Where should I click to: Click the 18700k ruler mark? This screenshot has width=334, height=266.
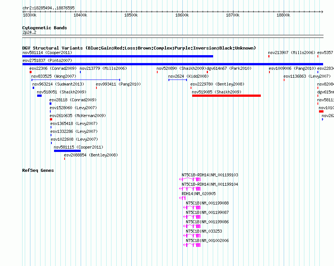[233, 15]
